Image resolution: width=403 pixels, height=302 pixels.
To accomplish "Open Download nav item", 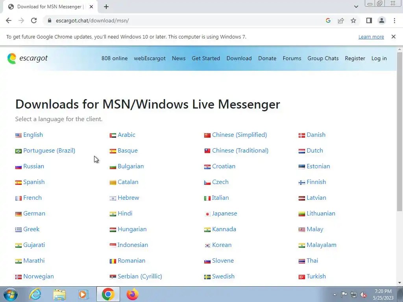I will (239, 58).
